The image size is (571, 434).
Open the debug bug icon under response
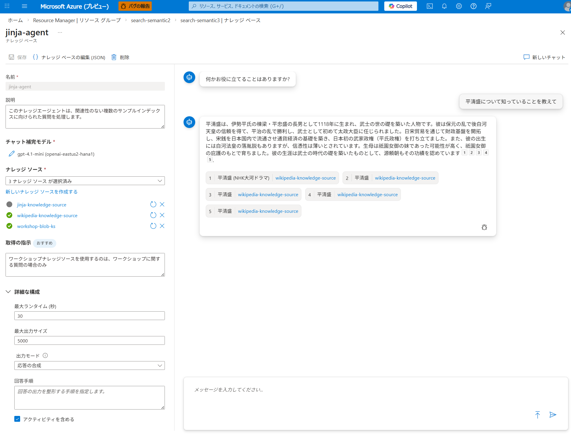484,227
